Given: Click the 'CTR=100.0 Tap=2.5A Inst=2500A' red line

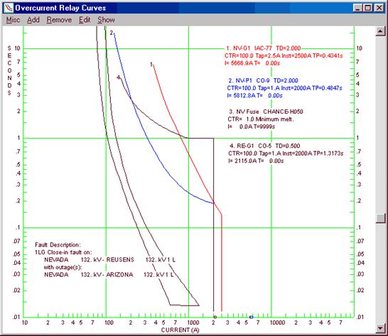Looking at the screenshot, I should click(x=284, y=55).
